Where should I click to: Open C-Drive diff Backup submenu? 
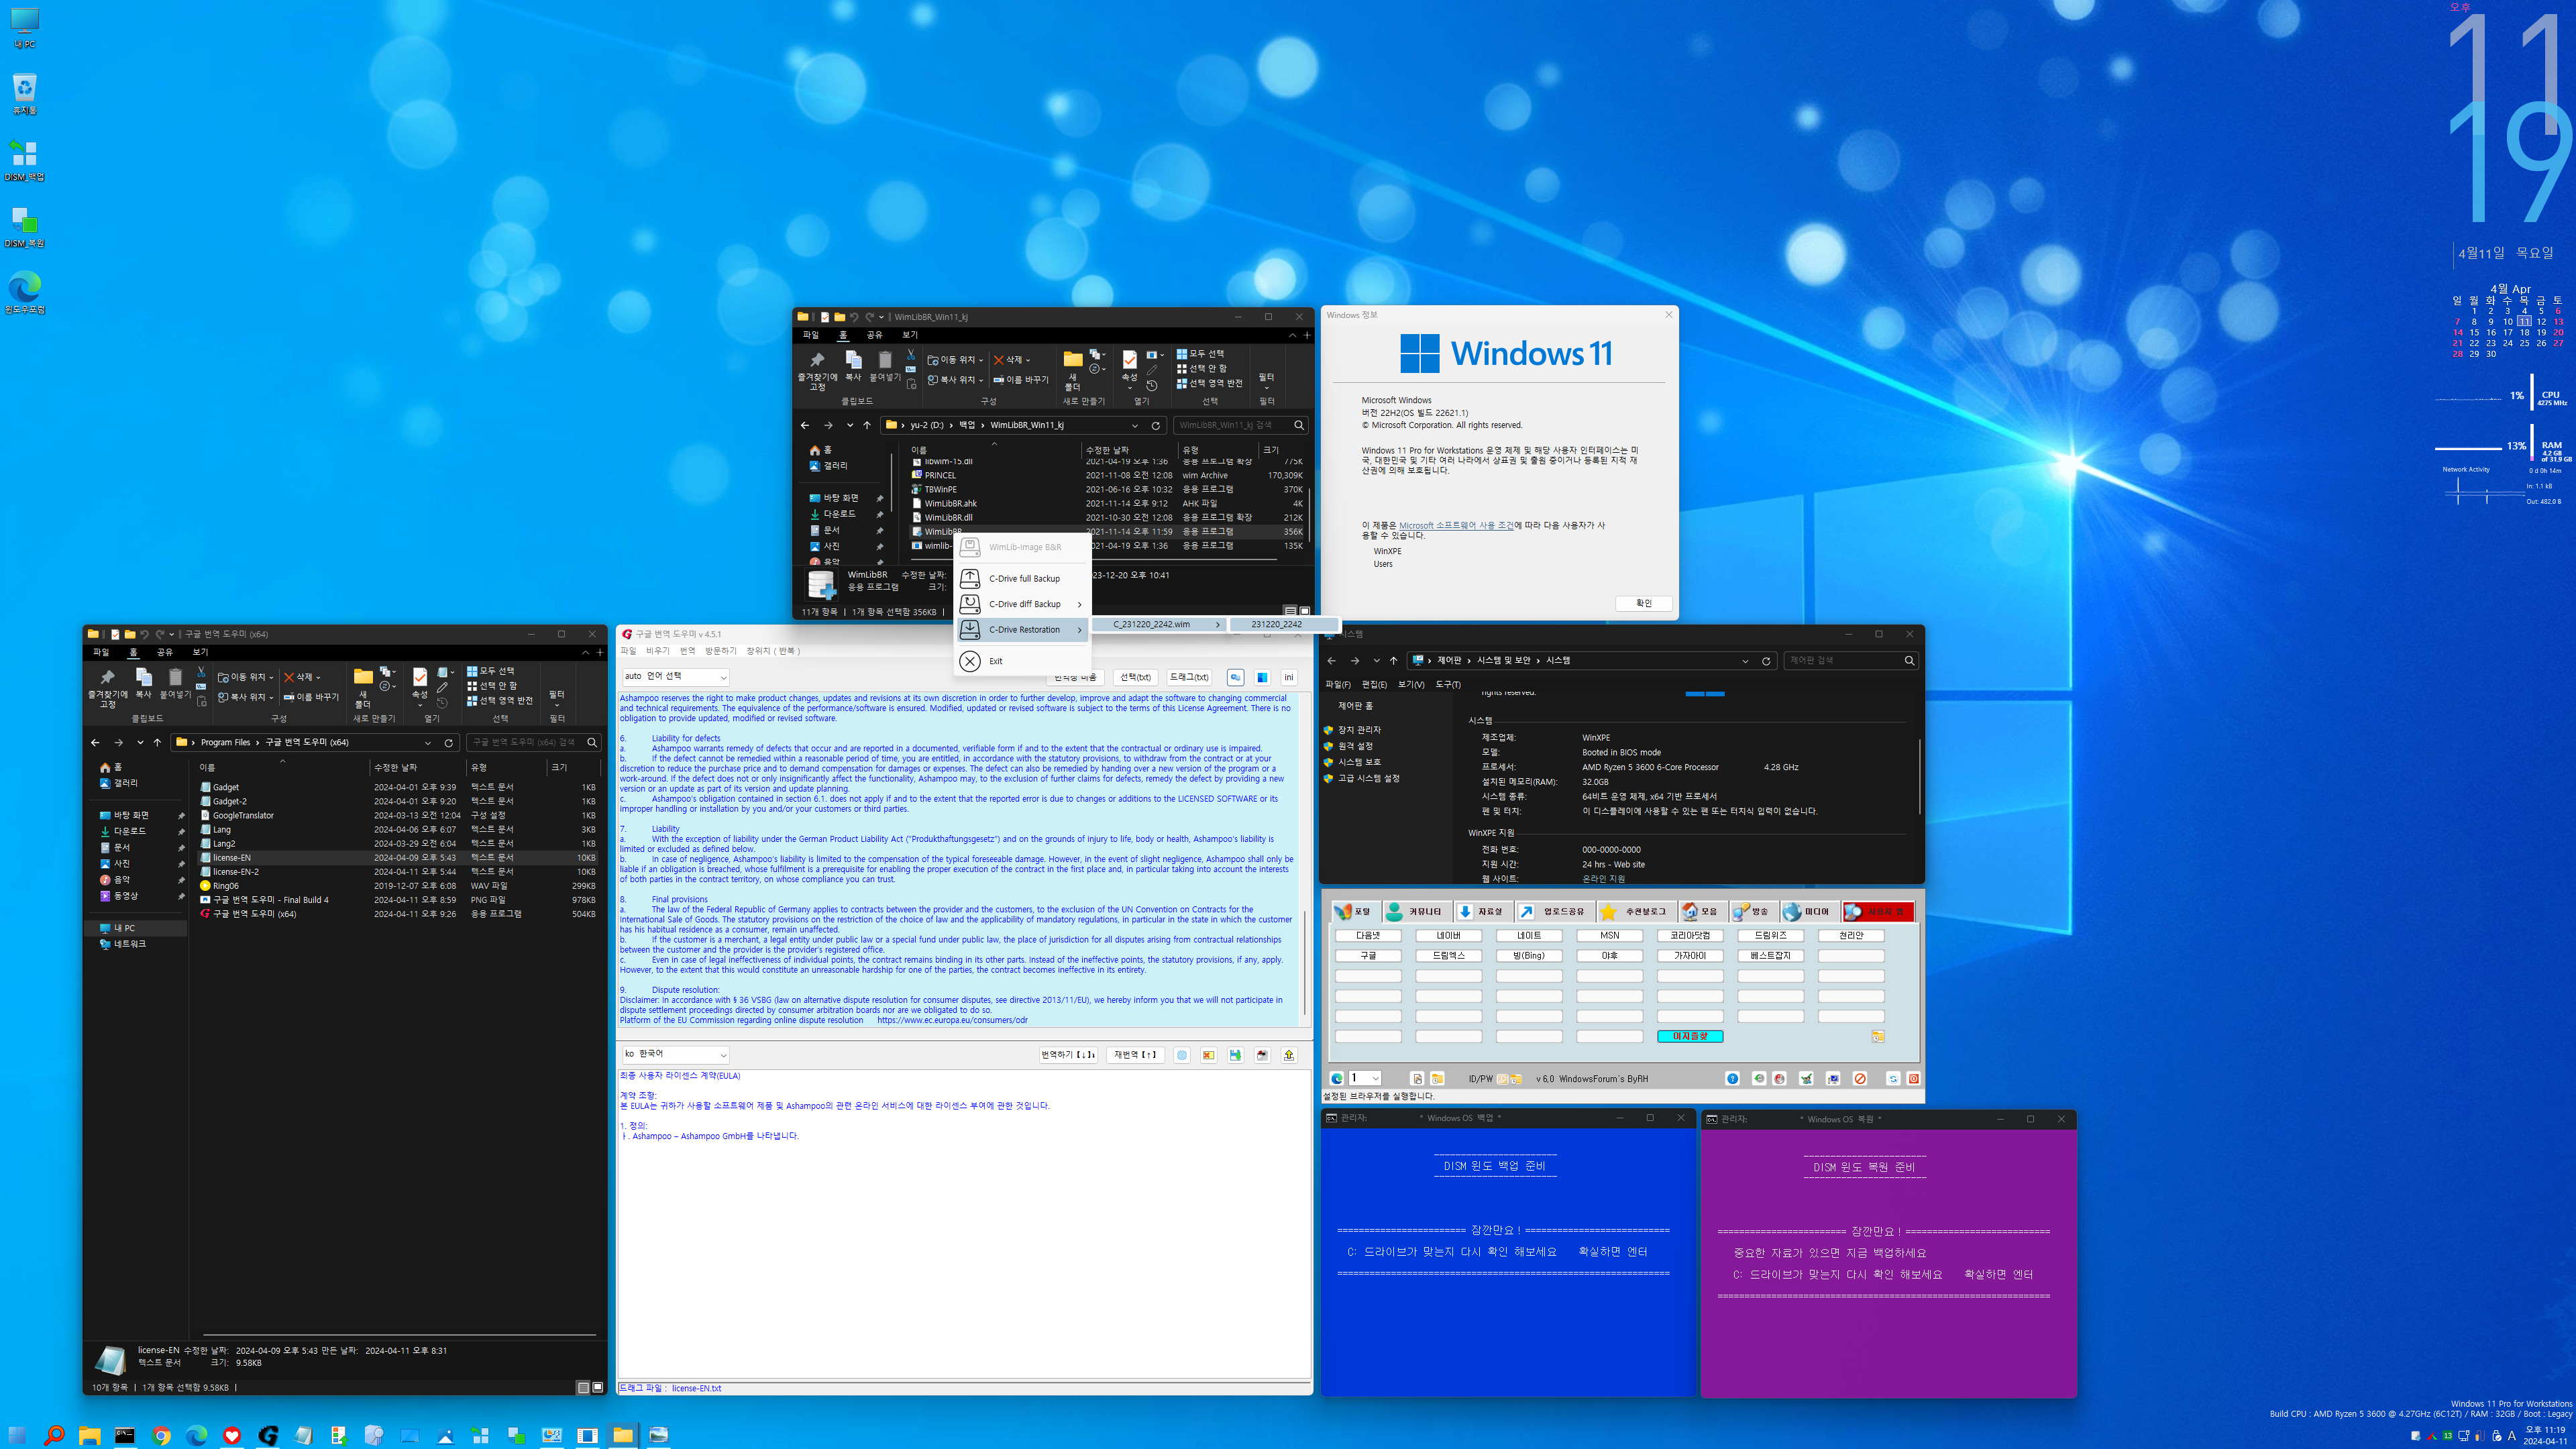click(x=1022, y=604)
